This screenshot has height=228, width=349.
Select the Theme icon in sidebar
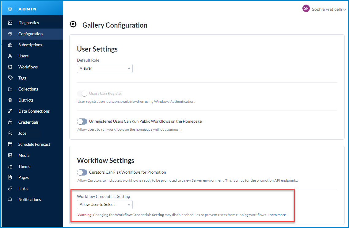point(10,166)
